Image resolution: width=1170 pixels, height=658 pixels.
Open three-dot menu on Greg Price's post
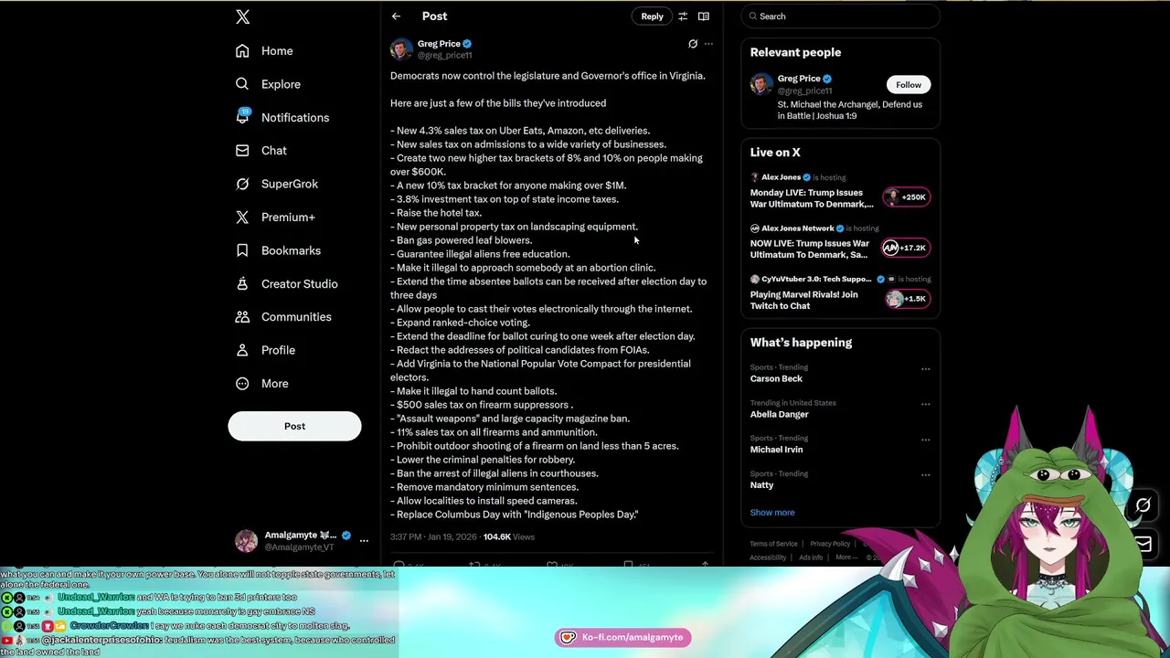(708, 44)
